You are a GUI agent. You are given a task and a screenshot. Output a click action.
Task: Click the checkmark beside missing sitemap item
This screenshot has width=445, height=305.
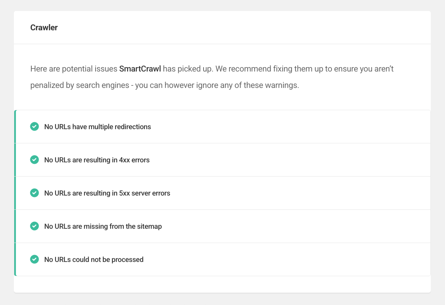coord(34,226)
